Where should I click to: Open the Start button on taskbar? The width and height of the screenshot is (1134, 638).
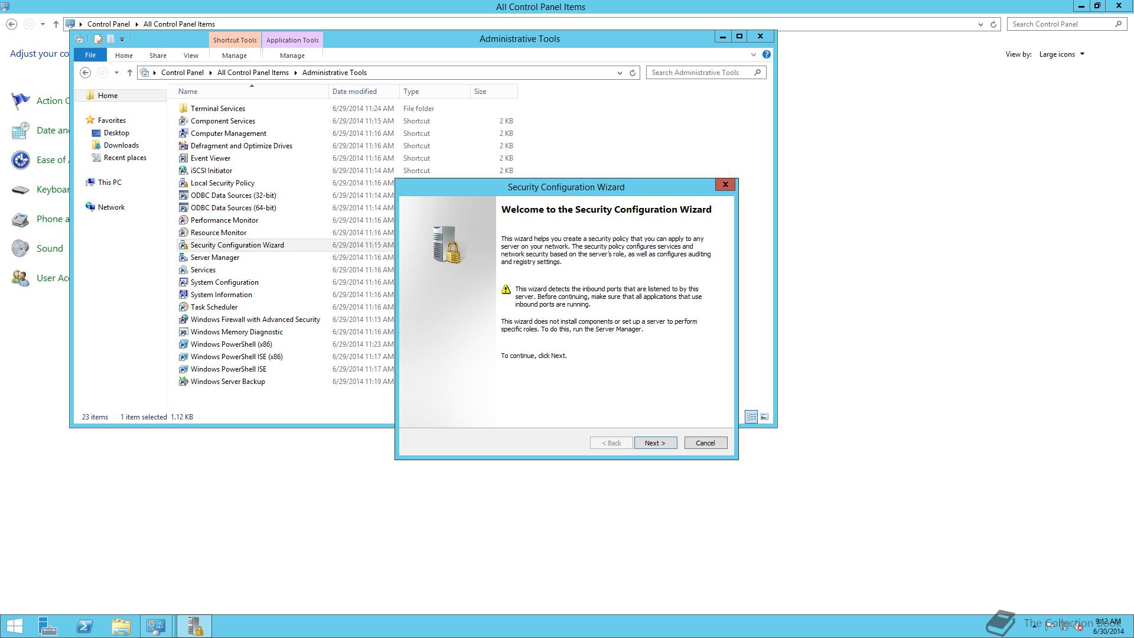tap(14, 626)
